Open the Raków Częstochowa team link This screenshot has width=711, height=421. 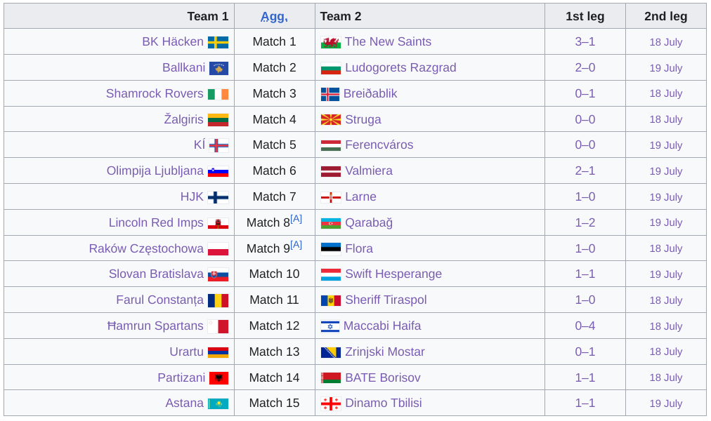(146, 249)
